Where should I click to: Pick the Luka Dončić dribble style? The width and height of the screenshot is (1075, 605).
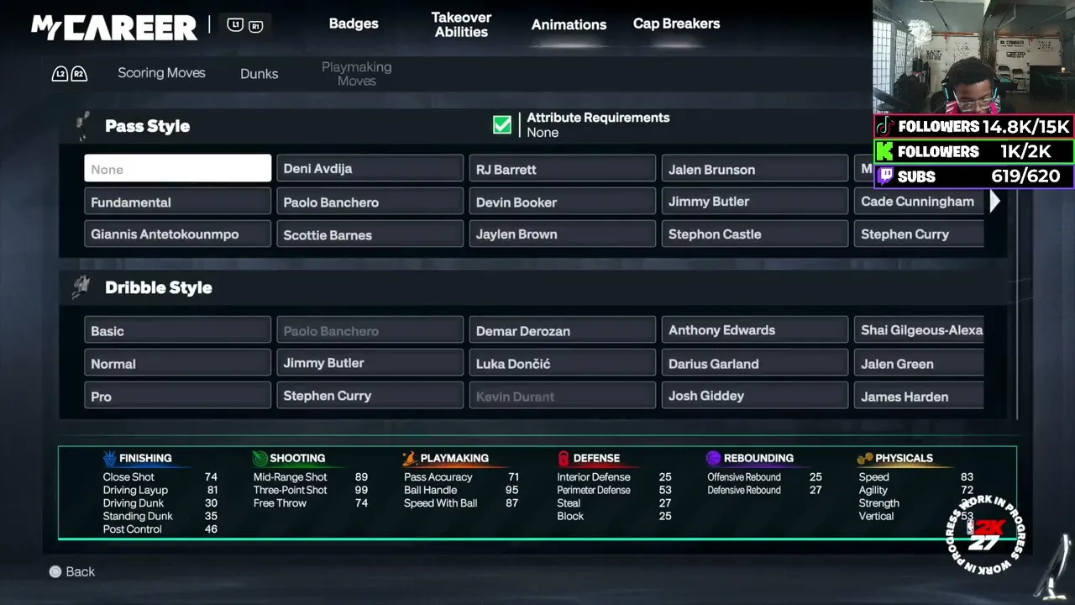pyautogui.click(x=562, y=363)
